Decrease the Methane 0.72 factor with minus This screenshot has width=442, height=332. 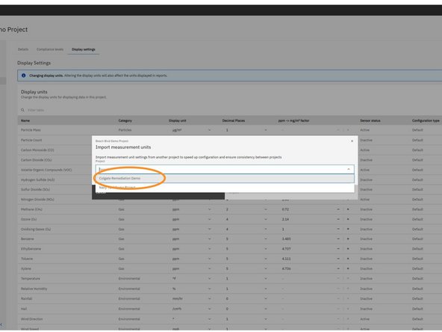(x=338, y=209)
